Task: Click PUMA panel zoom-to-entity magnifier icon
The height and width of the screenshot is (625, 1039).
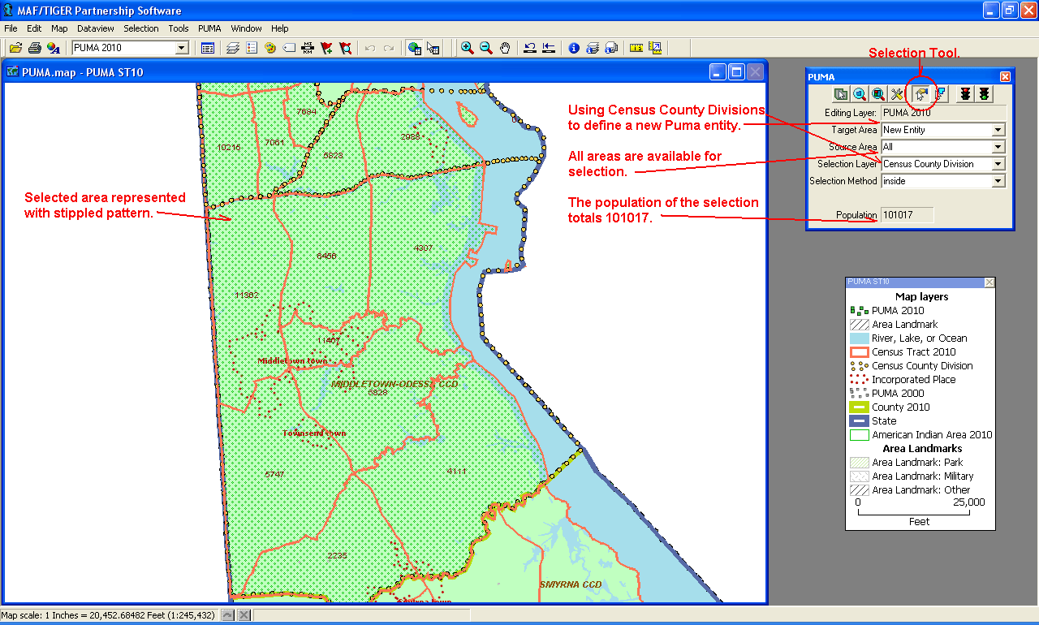Action: pyautogui.click(x=860, y=94)
